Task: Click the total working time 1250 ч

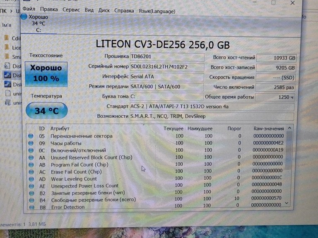Action: [x=275, y=97]
